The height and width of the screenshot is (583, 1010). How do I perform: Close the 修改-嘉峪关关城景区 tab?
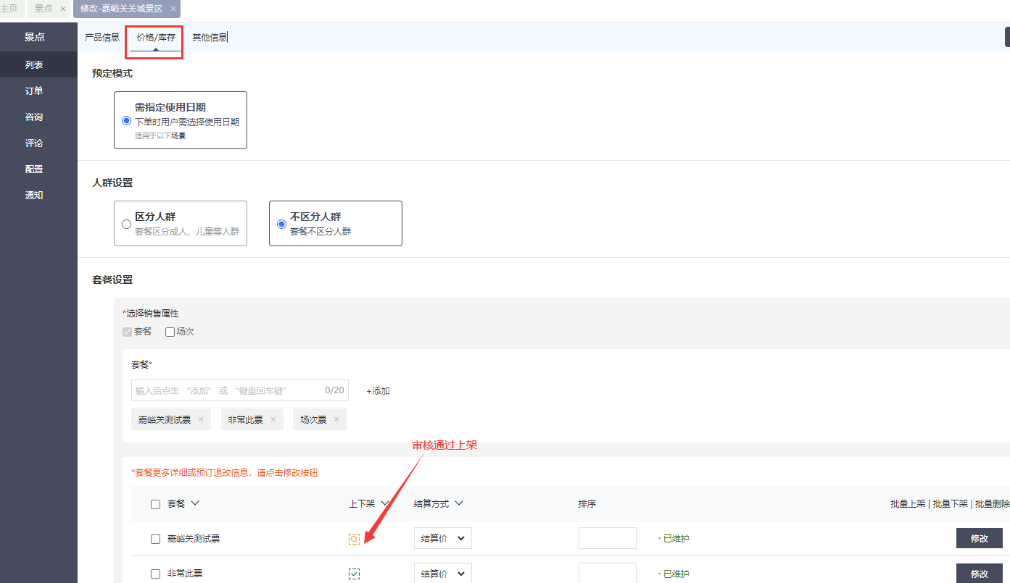click(x=173, y=9)
